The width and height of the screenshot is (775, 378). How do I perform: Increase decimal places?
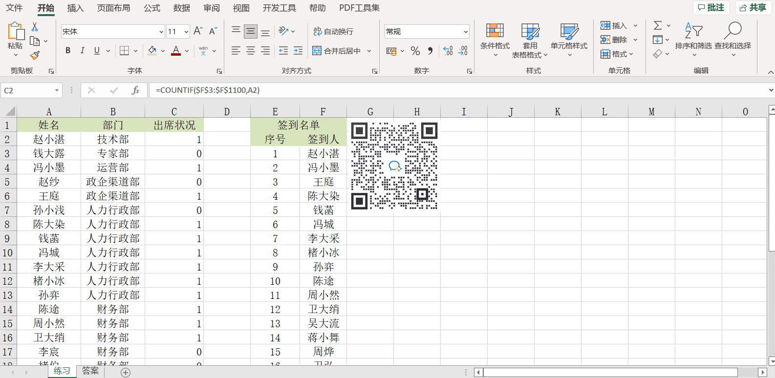click(448, 51)
